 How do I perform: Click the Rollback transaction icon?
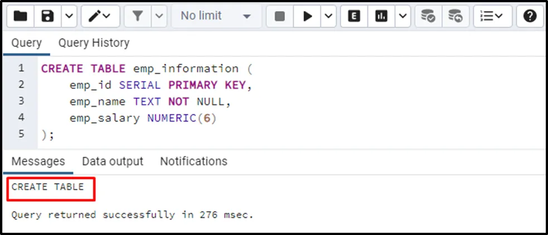pos(455,17)
